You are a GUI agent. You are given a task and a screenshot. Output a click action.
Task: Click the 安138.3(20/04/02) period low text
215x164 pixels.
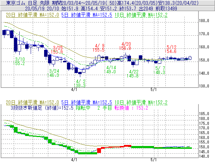178,3
